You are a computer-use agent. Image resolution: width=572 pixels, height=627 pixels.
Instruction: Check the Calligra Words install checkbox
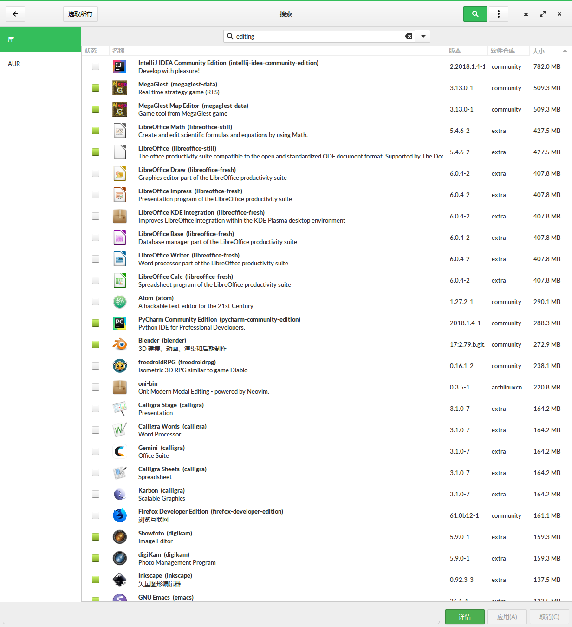tap(96, 430)
